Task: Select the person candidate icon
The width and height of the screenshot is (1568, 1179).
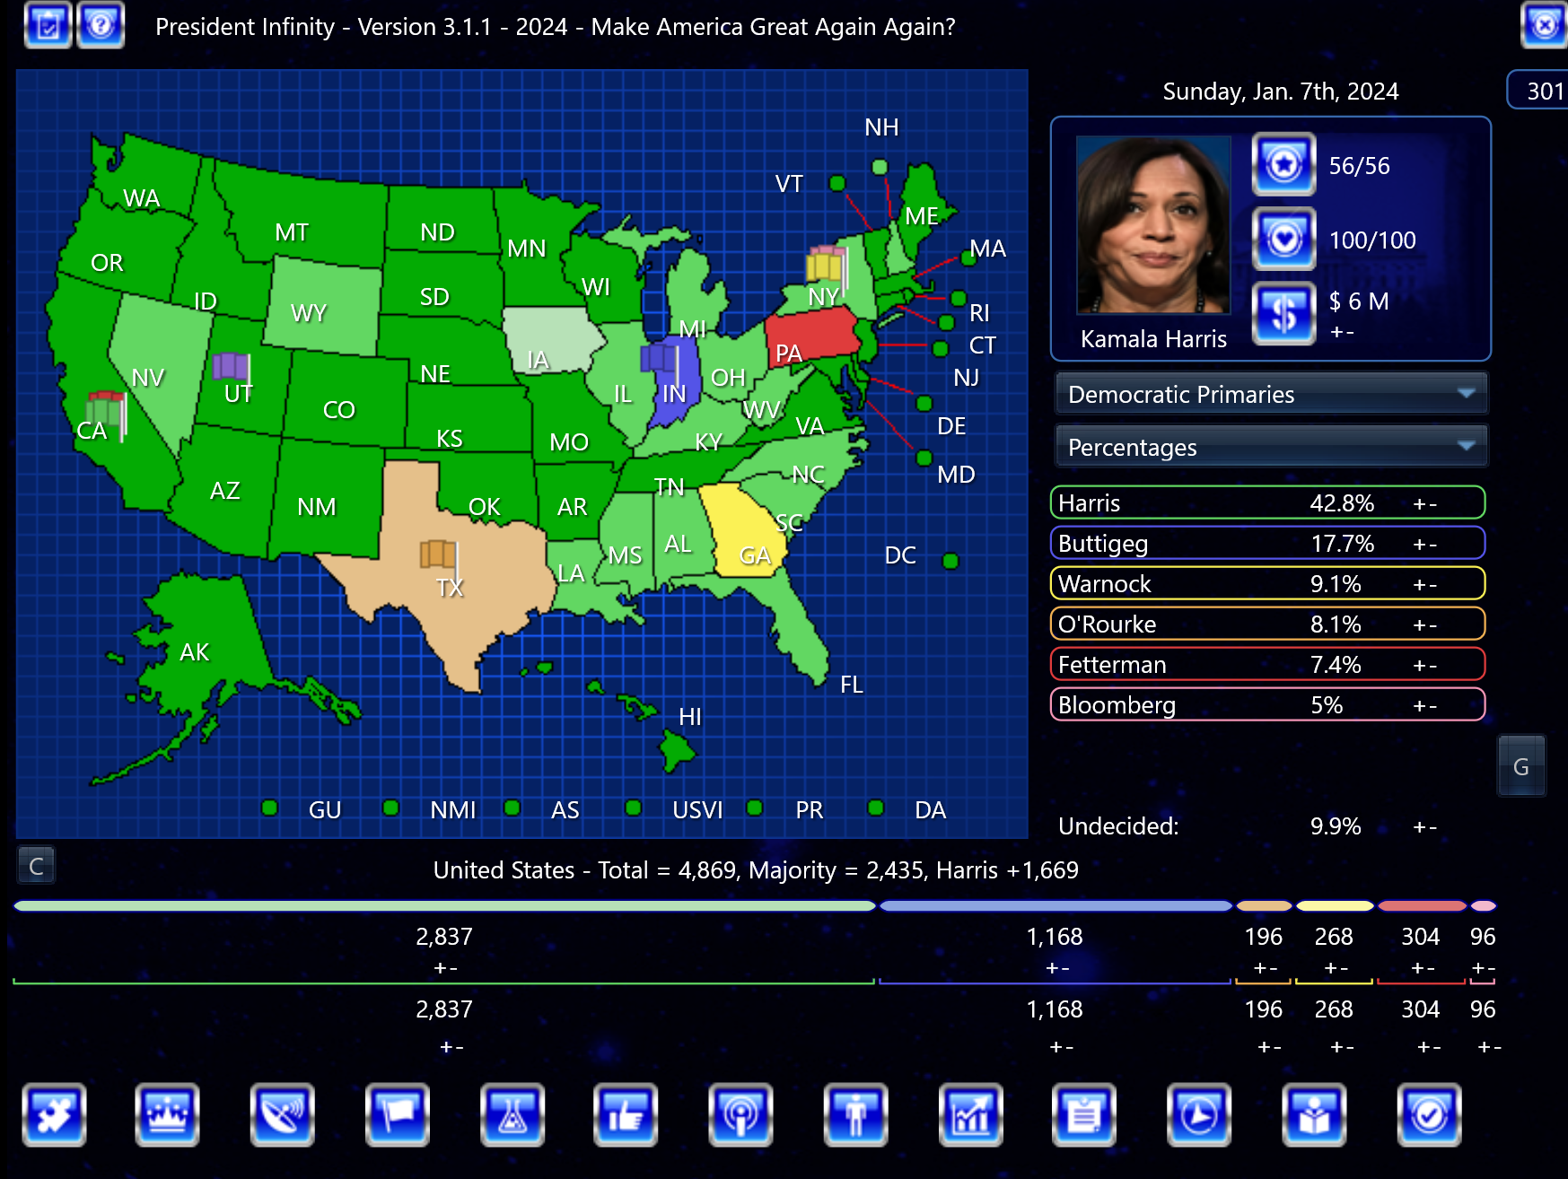Action: pyautogui.click(x=854, y=1114)
